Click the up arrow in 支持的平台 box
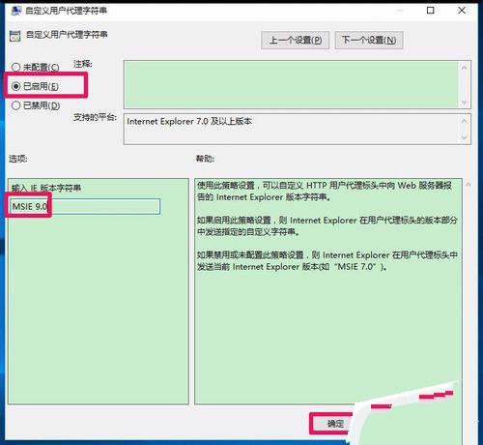This screenshot has width=483, height=445. click(x=464, y=121)
